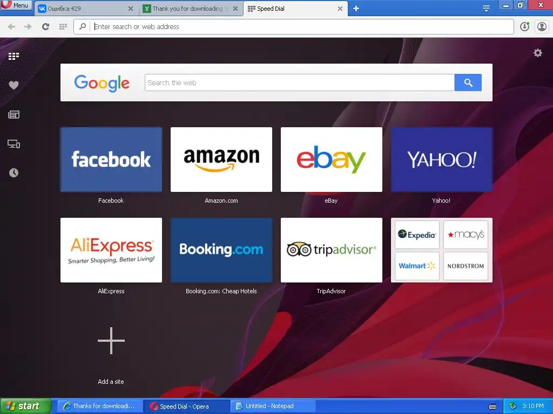This screenshot has height=414, width=553.
Task: Click the Search the web field
Action: [x=299, y=82]
